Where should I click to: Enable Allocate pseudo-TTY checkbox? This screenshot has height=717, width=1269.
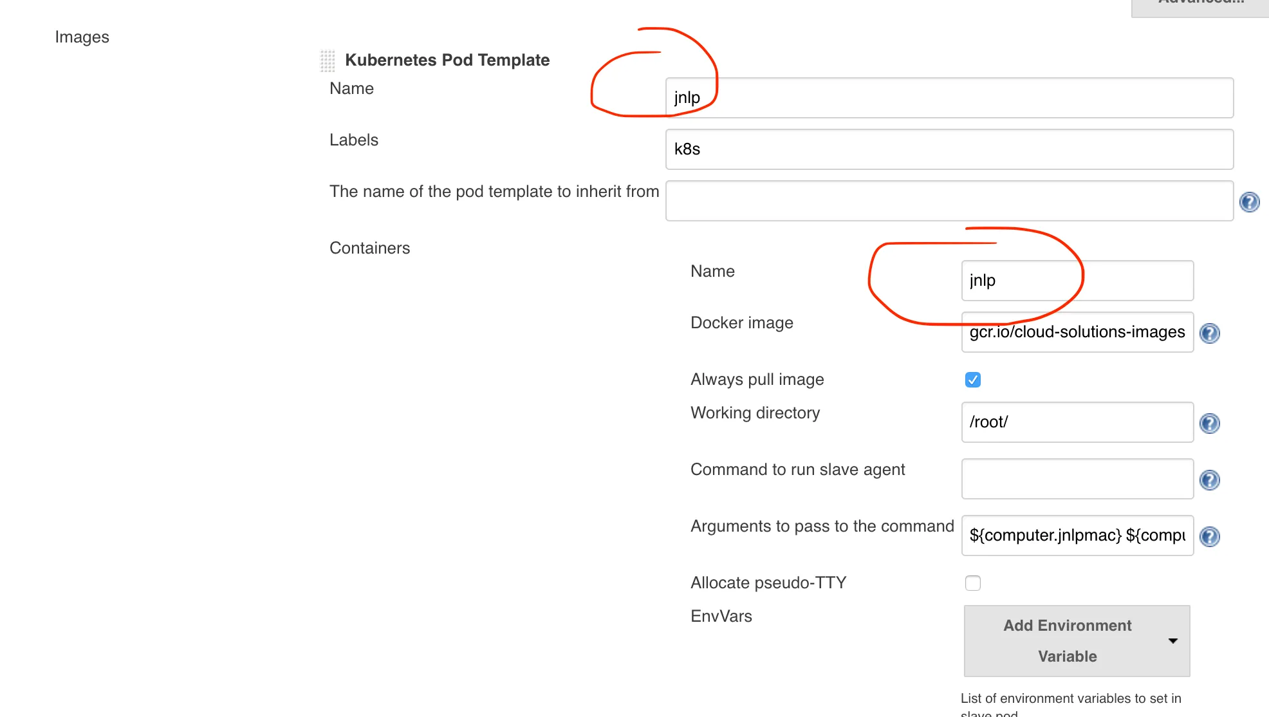[x=972, y=583]
